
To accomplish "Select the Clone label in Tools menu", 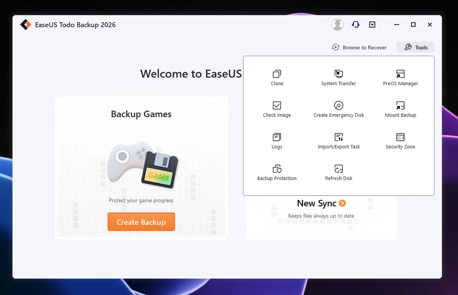I will tap(277, 83).
